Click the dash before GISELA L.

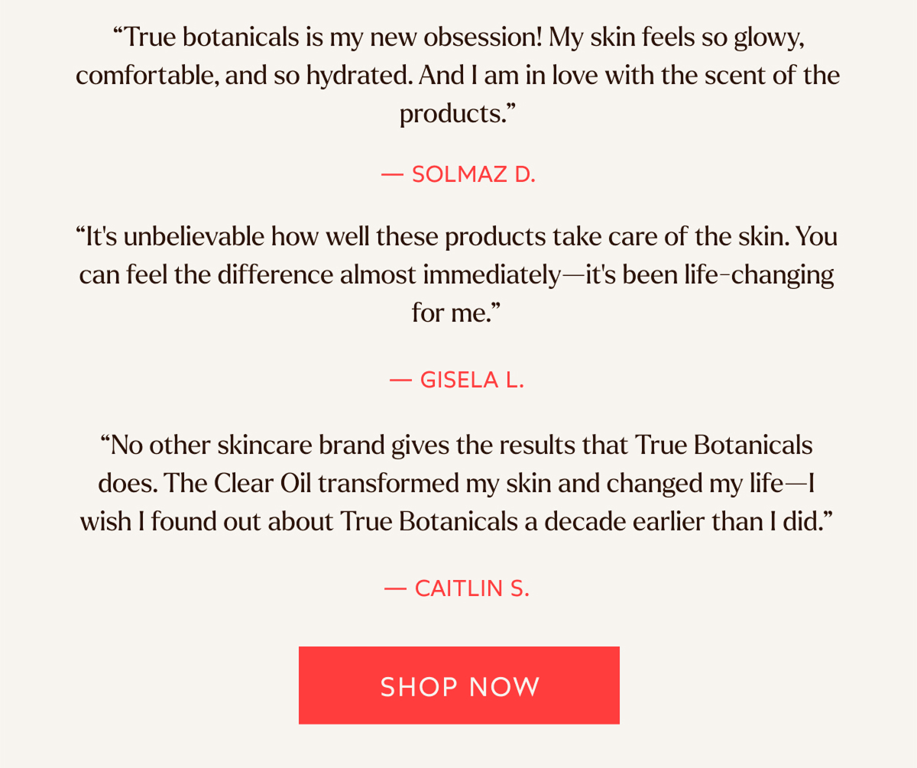pyautogui.click(x=400, y=379)
